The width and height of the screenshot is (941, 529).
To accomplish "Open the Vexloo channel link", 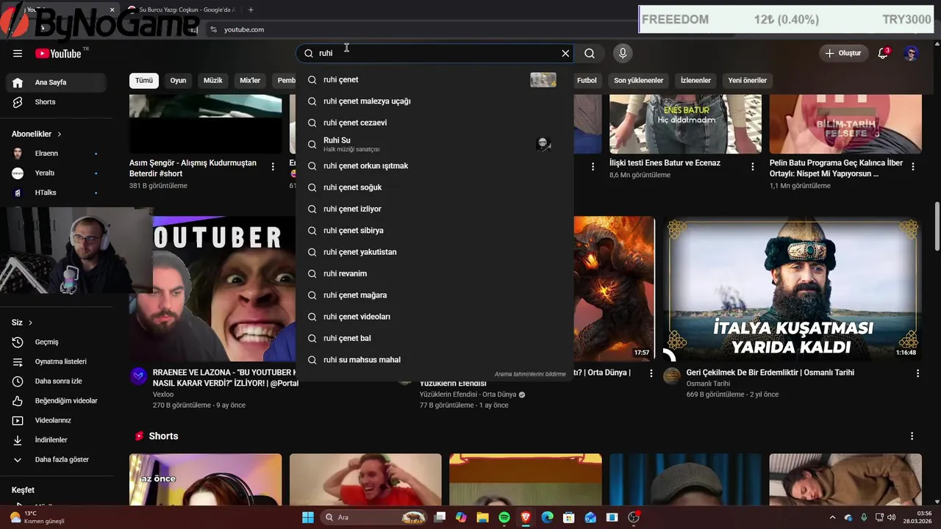I will tap(163, 395).
